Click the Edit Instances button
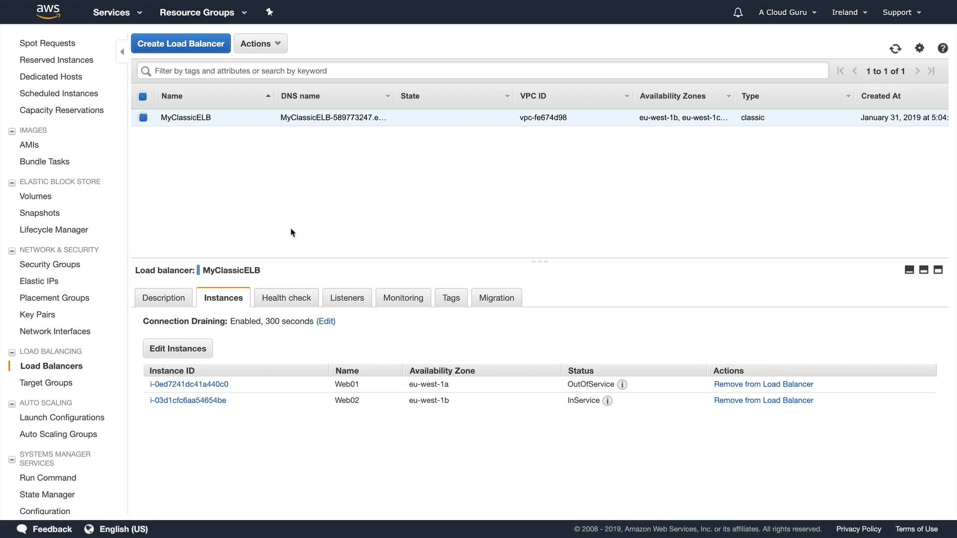The height and width of the screenshot is (538, 957). 177,349
